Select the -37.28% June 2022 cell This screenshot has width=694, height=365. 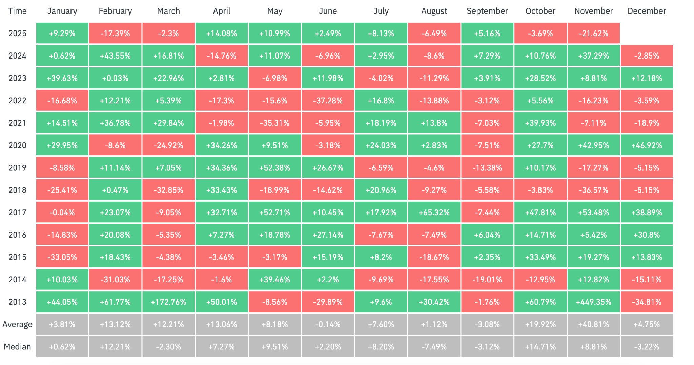328,101
